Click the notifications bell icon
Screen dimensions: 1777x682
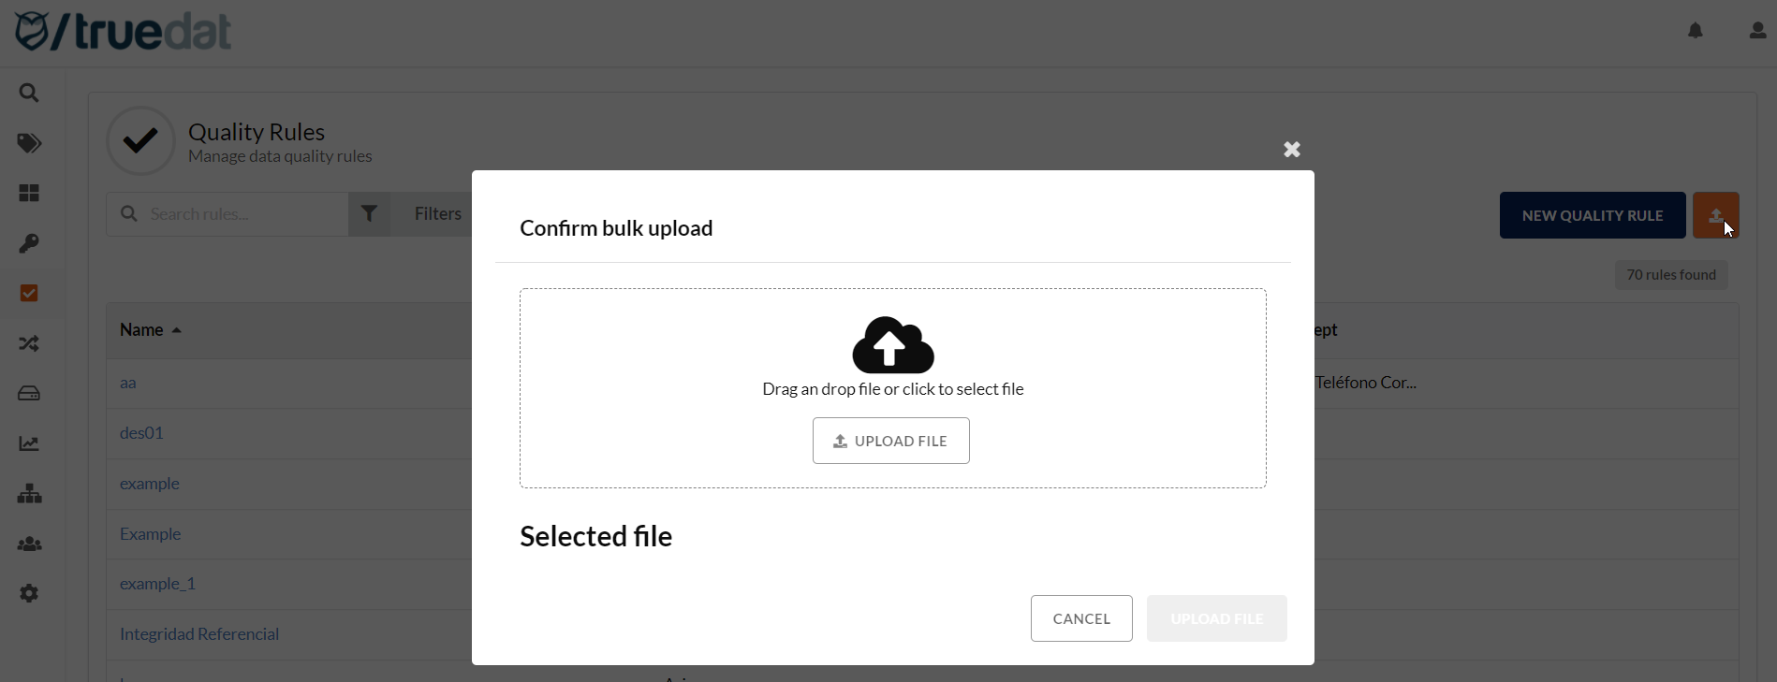pyautogui.click(x=1696, y=31)
